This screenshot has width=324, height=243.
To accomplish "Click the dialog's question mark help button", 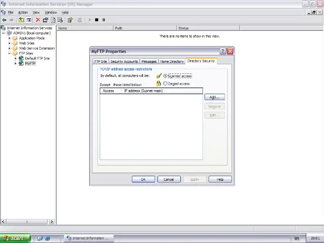I will (x=223, y=51).
